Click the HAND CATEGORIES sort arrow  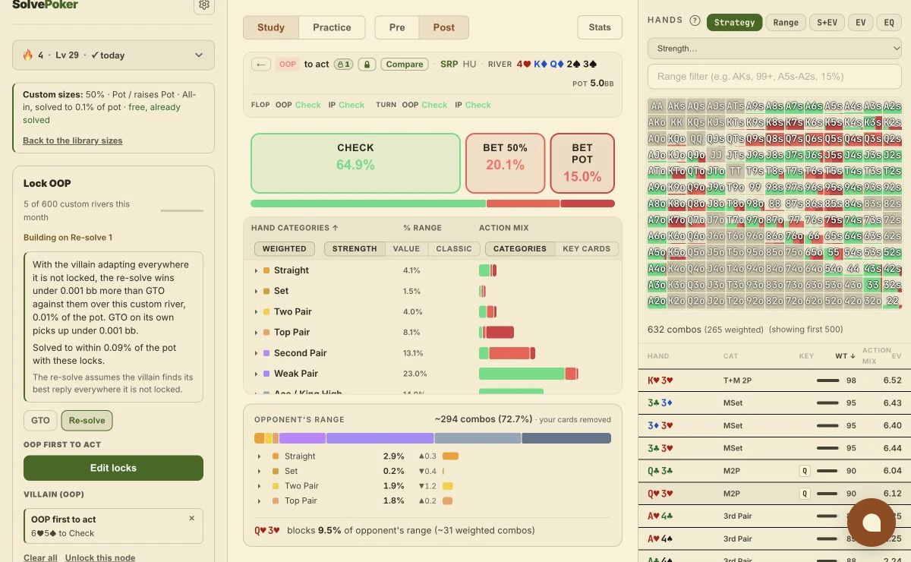pos(335,228)
